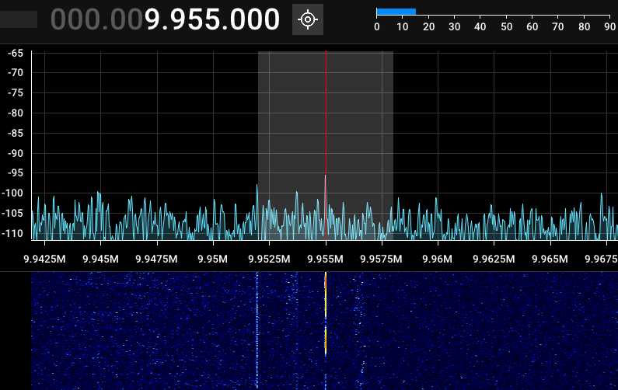Click the white signal line in the waterfall left of the carrier
Viewport: 618px width, 390px height.
point(257,331)
